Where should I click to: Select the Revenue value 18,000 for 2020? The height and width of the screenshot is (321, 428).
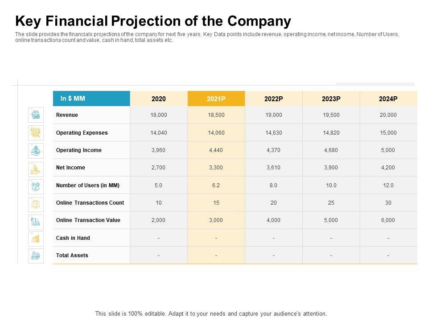coord(159,115)
